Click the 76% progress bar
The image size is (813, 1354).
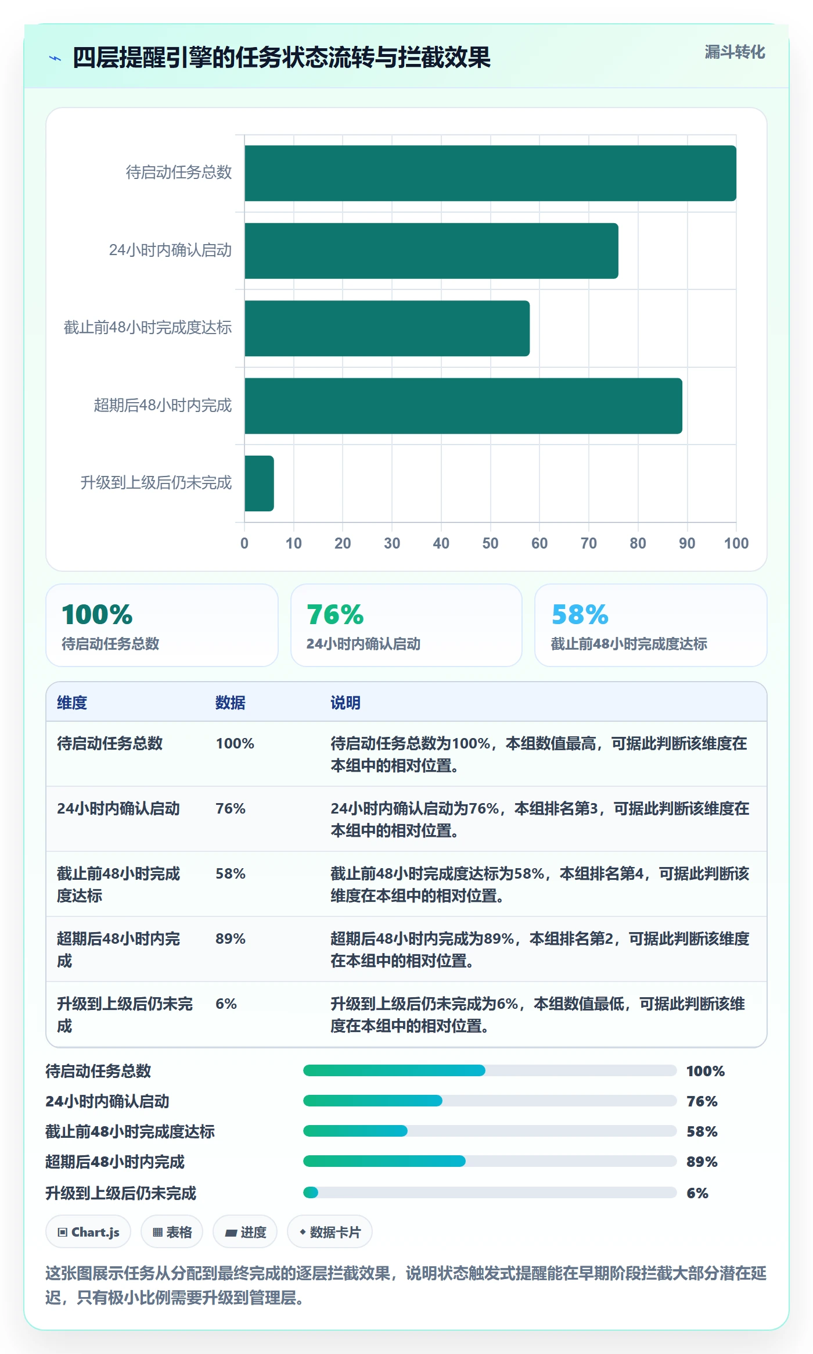(x=490, y=1101)
